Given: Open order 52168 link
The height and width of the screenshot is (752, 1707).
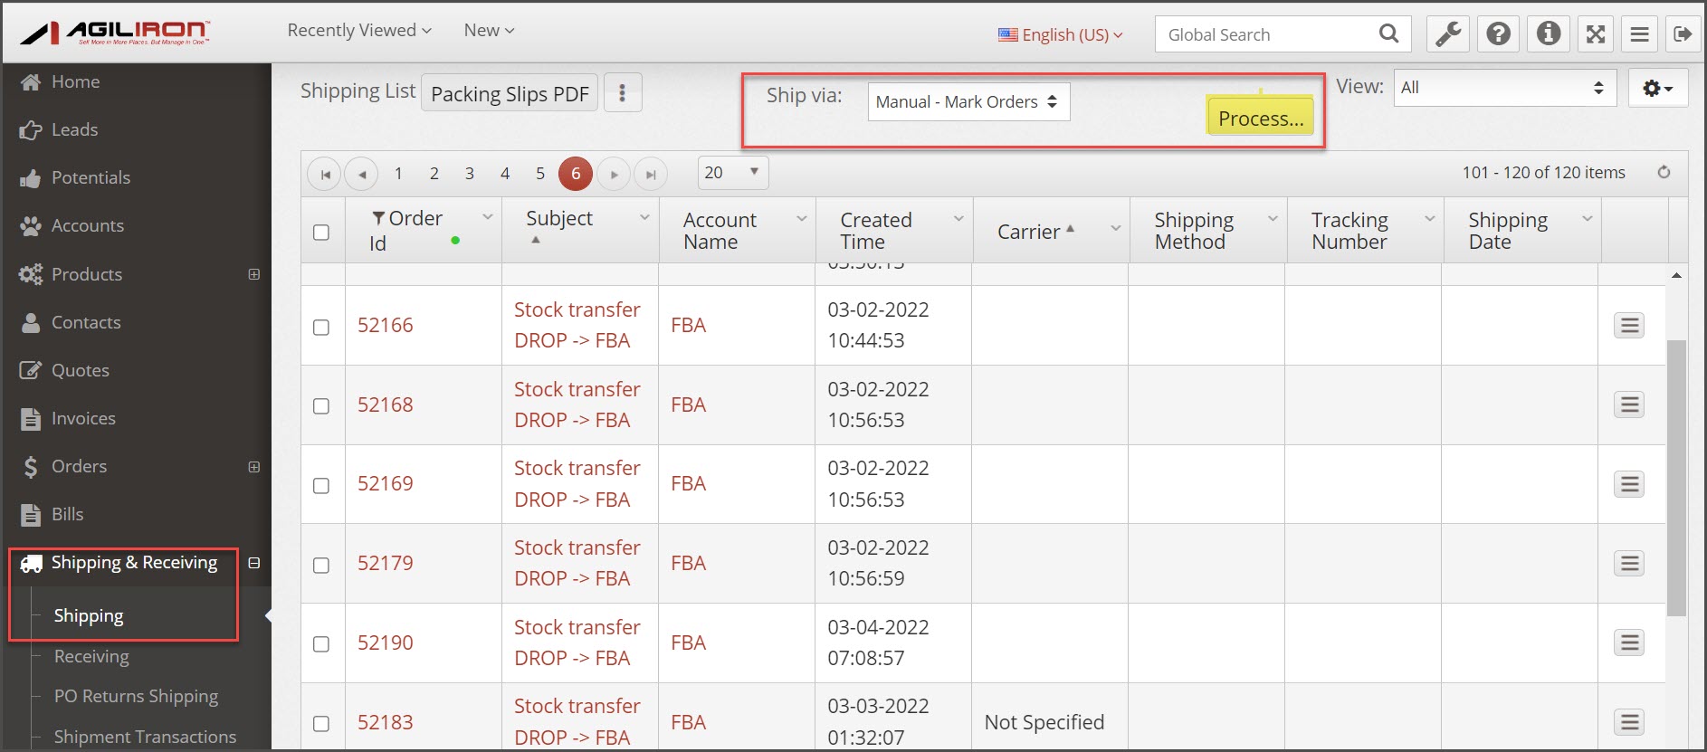Looking at the screenshot, I should click(x=385, y=405).
